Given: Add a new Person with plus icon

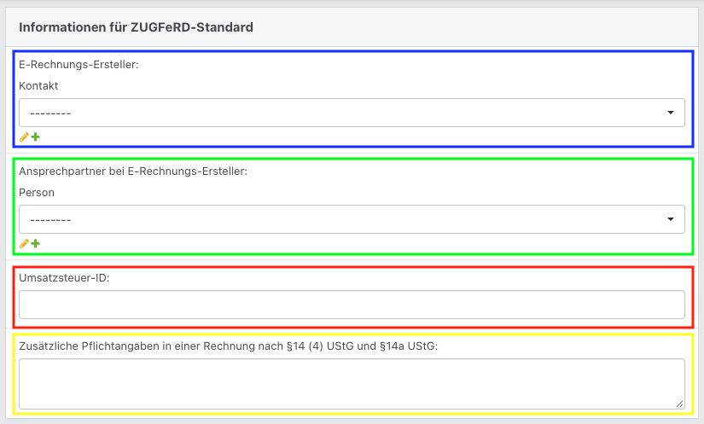Looking at the screenshot, I should pyautogui.click(x=36, y=244).
